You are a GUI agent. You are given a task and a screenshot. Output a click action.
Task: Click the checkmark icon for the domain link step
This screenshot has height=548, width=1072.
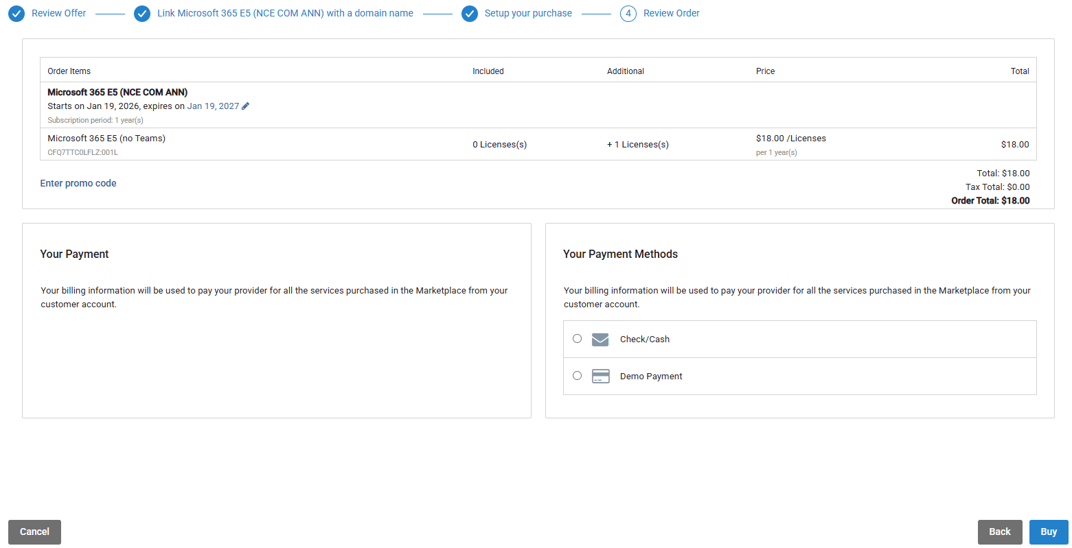[142, 14]
